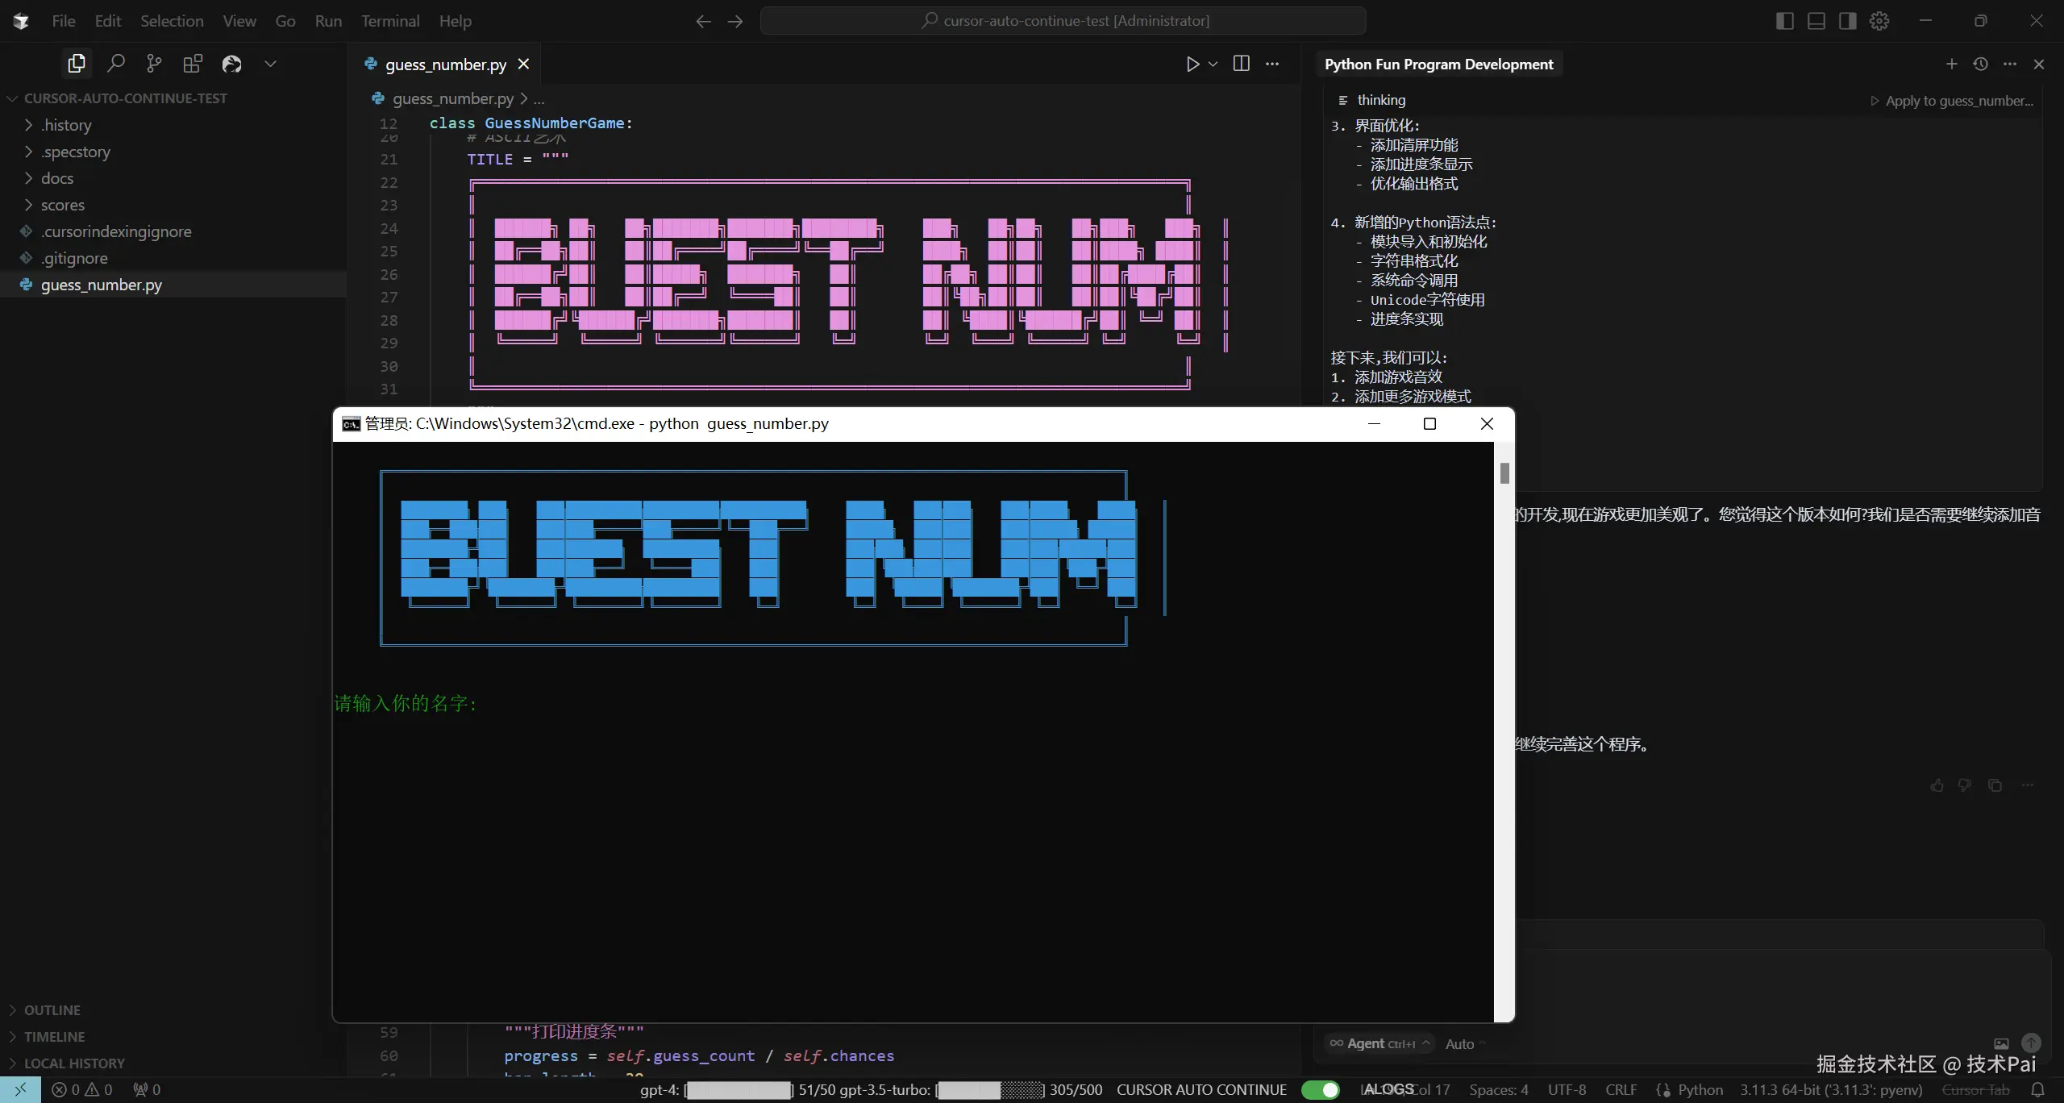Toggle the Cursor Auto Continue switch
The height and width of the screenshot is (1103, 2064).
1320,1090
